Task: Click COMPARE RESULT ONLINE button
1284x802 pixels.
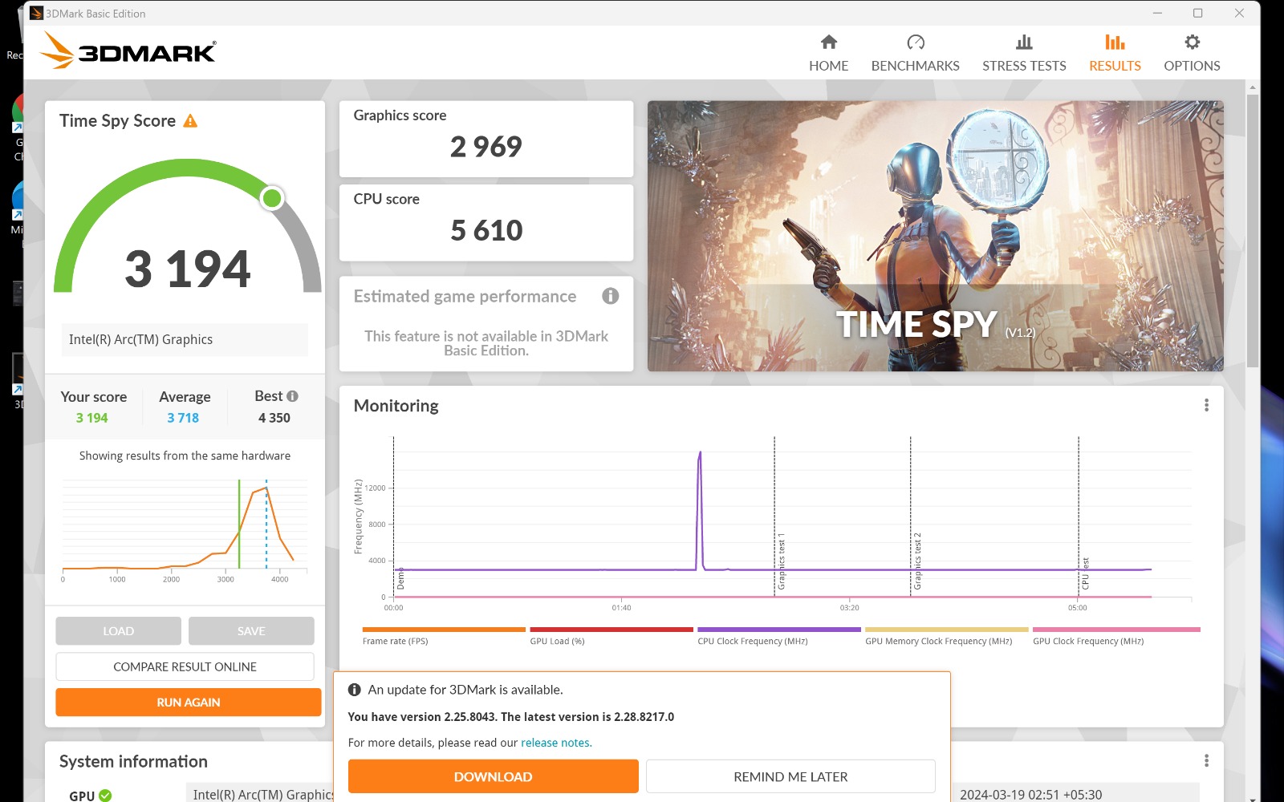Action: pyautogui.click(x=185, y=666)
